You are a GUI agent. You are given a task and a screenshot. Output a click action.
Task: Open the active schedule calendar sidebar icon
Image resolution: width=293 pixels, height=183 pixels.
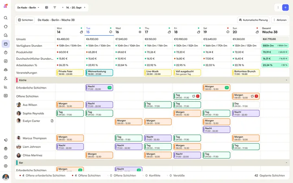(x=6, y=44)
